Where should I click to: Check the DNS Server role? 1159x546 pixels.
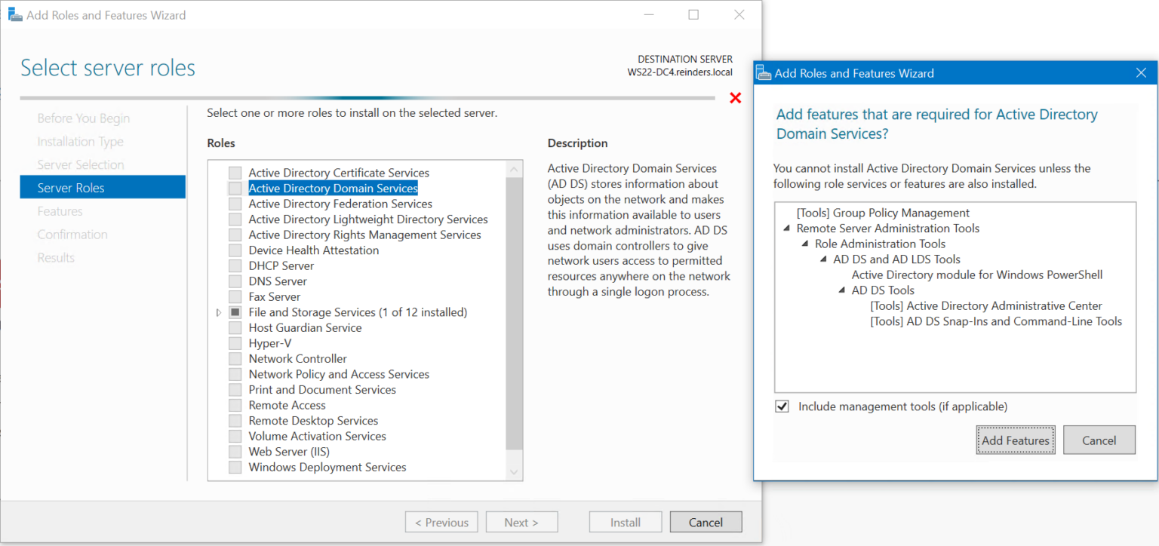(235, 281)
